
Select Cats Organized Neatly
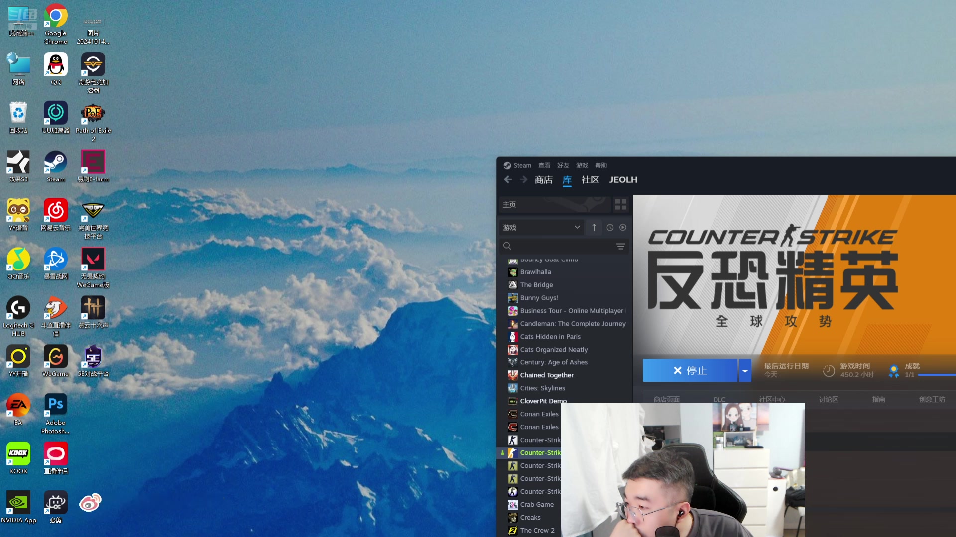(x=564, y=350)
